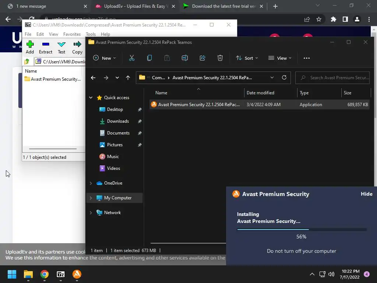Open Chrome side panel icon
Viewport: 377px width, 283px height.
click(345, 19)
